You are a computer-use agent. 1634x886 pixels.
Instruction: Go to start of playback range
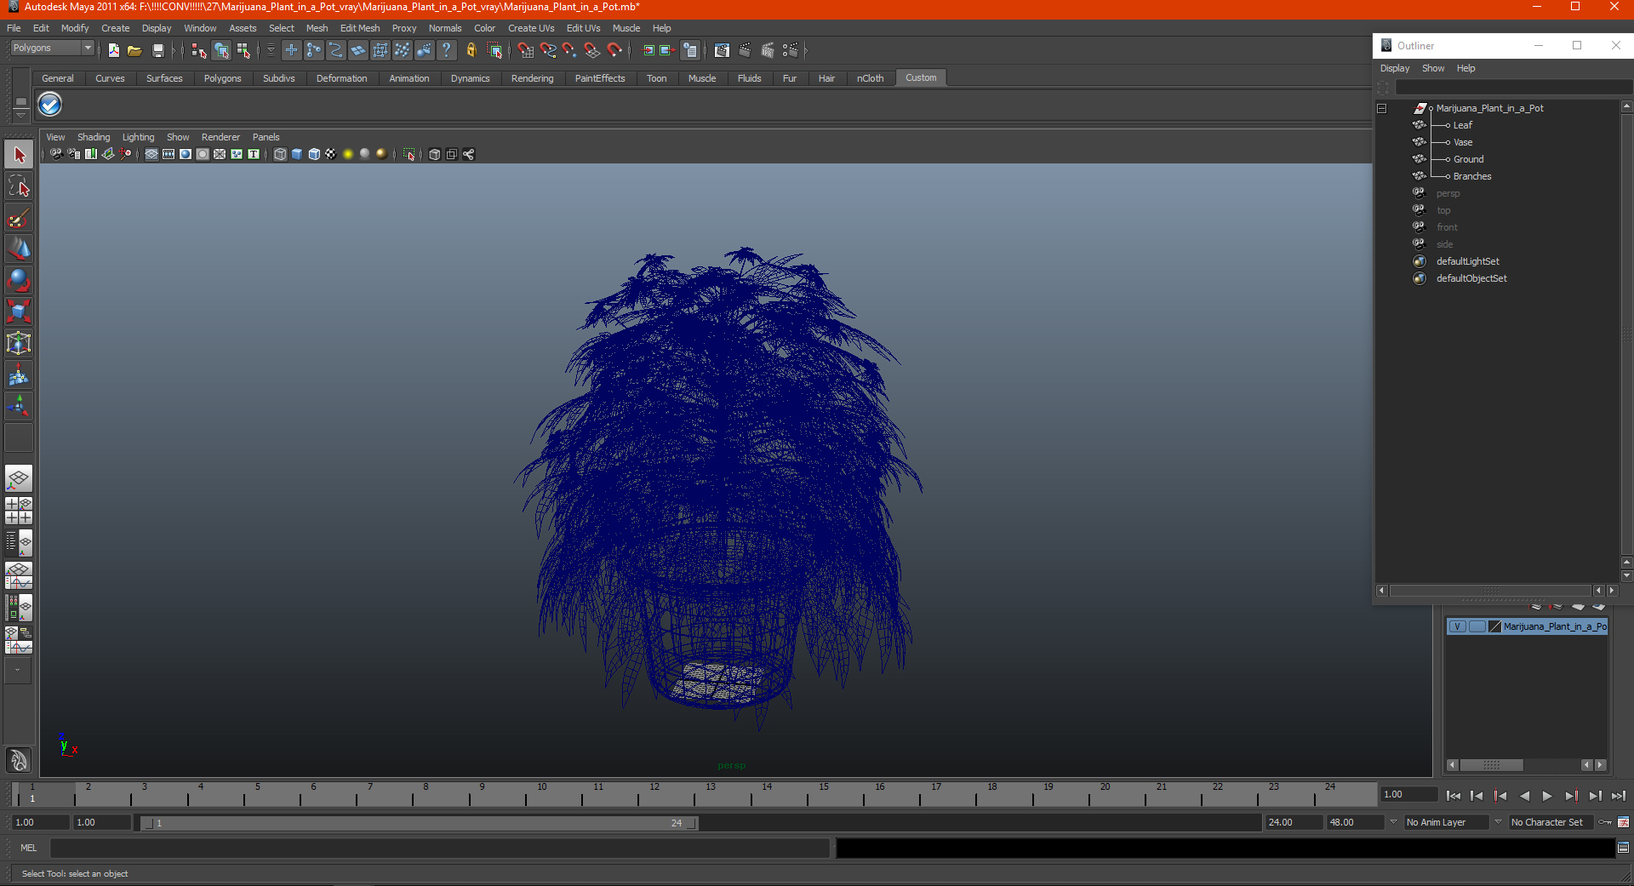coord(1454,796)
